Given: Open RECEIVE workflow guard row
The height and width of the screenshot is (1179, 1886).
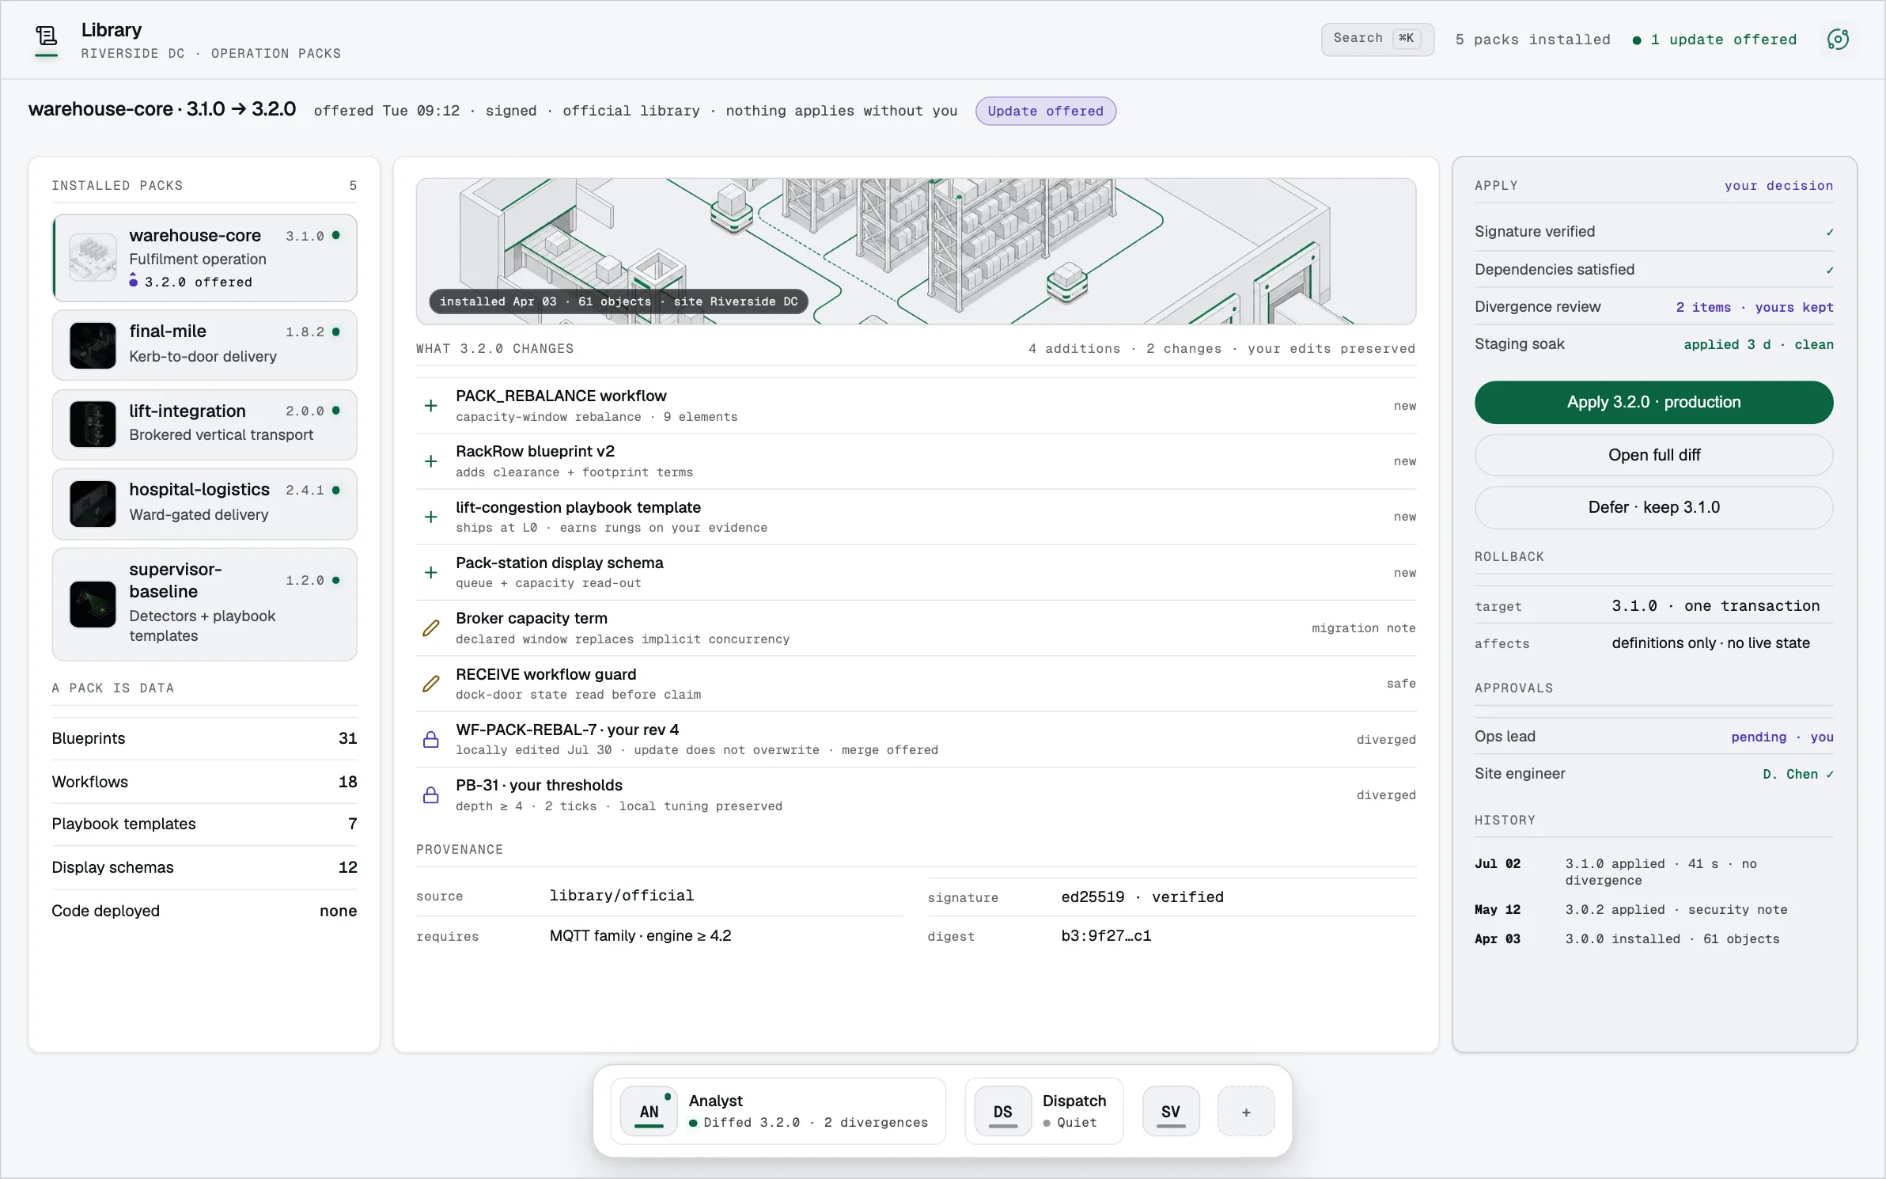Looking at the screenshot, I should tap(915, 684).
